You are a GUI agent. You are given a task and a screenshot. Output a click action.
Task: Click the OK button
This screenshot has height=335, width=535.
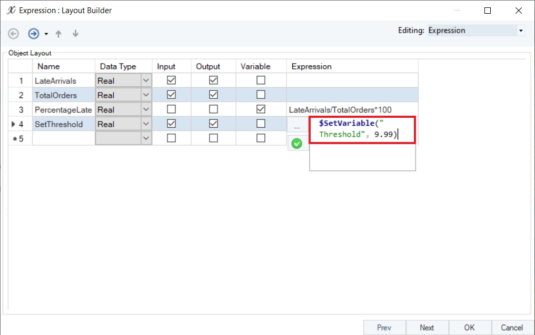click(469, 328)
